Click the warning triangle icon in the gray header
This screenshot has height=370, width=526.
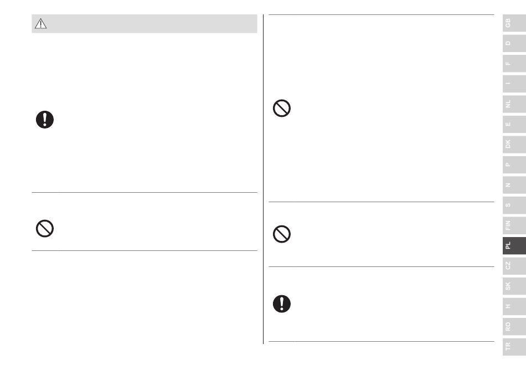pos(40,24)
